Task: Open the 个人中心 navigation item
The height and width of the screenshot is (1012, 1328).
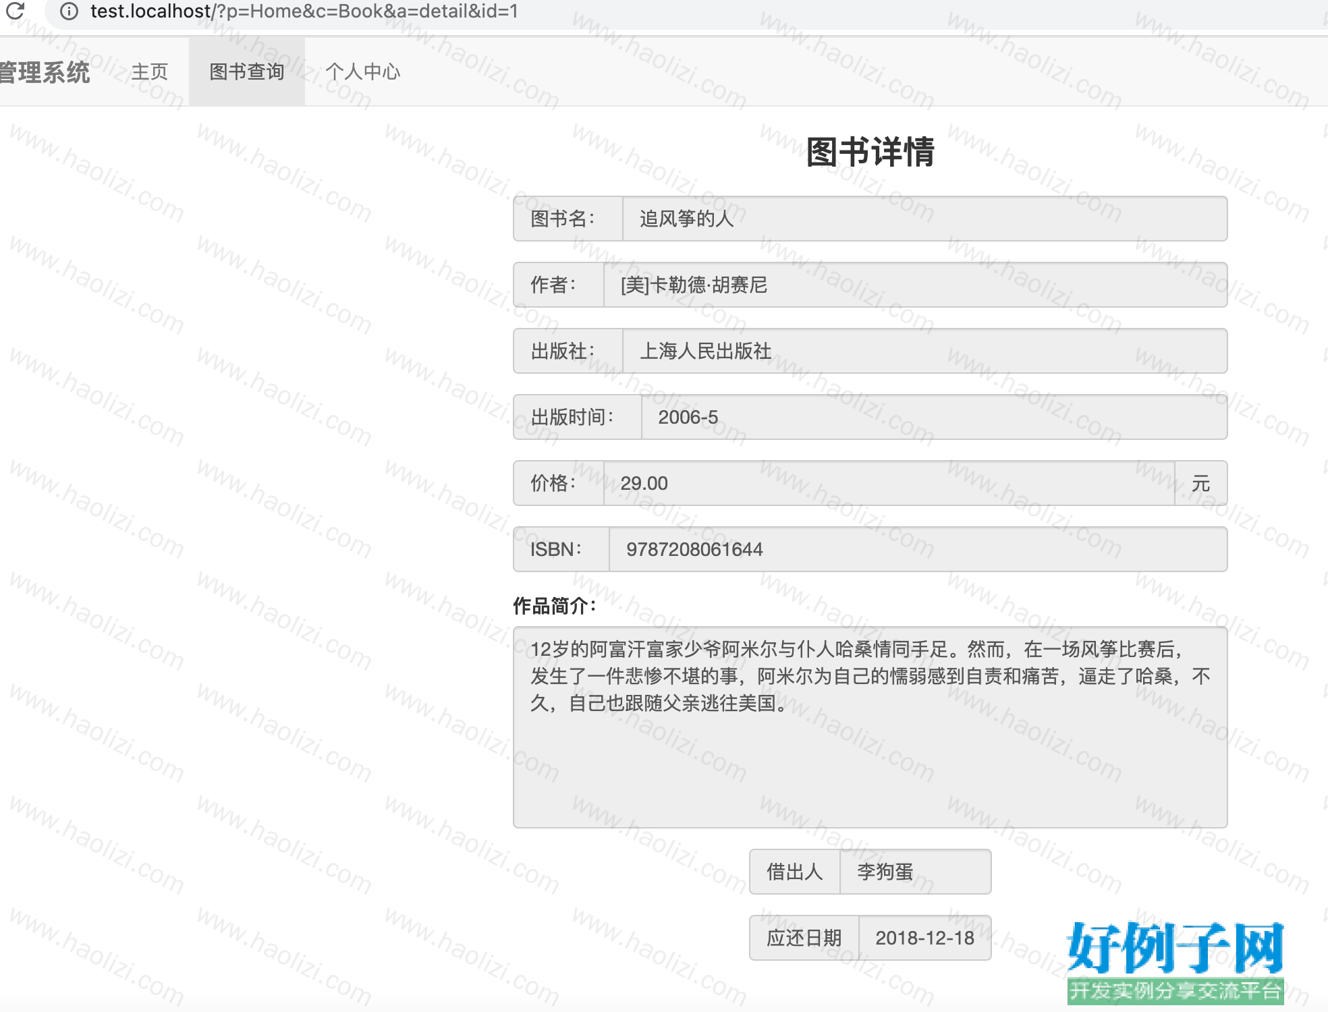Action: click(363, 72)
